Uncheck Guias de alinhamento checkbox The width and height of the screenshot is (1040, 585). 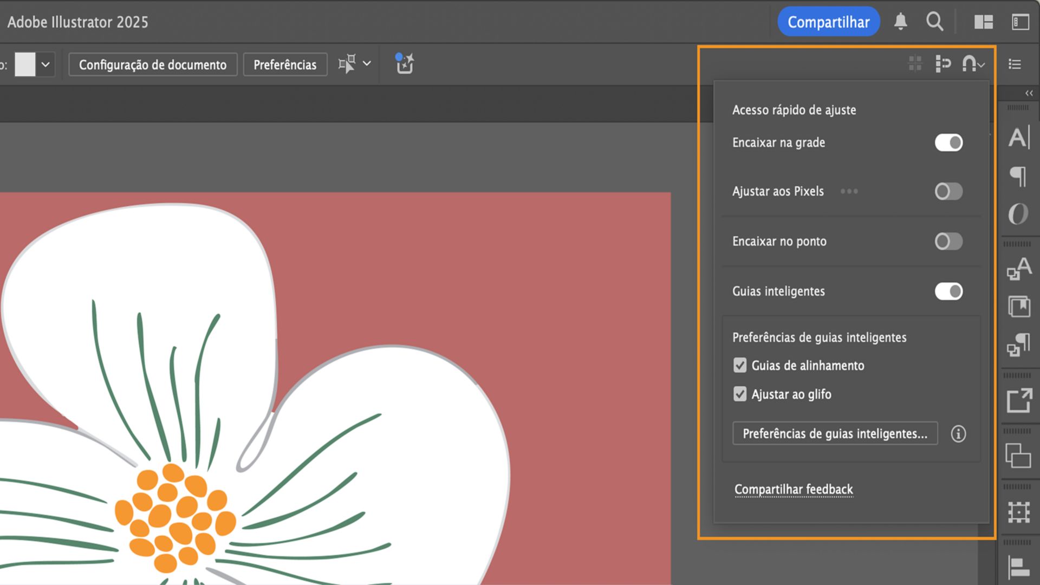[x=740, y=365]
